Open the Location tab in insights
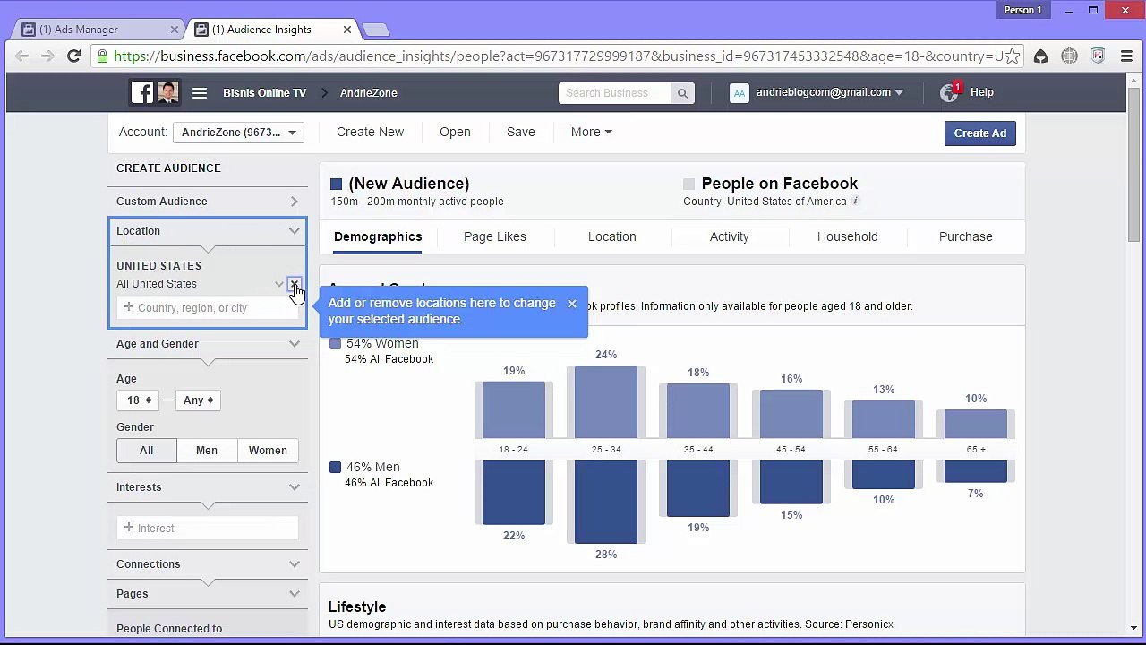The height and width of the screenshot is (645, 1146). (x=612, y=236)
